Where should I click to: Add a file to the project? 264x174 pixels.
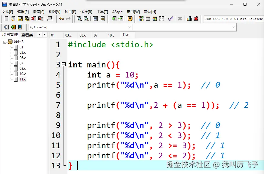pos(114,19)
